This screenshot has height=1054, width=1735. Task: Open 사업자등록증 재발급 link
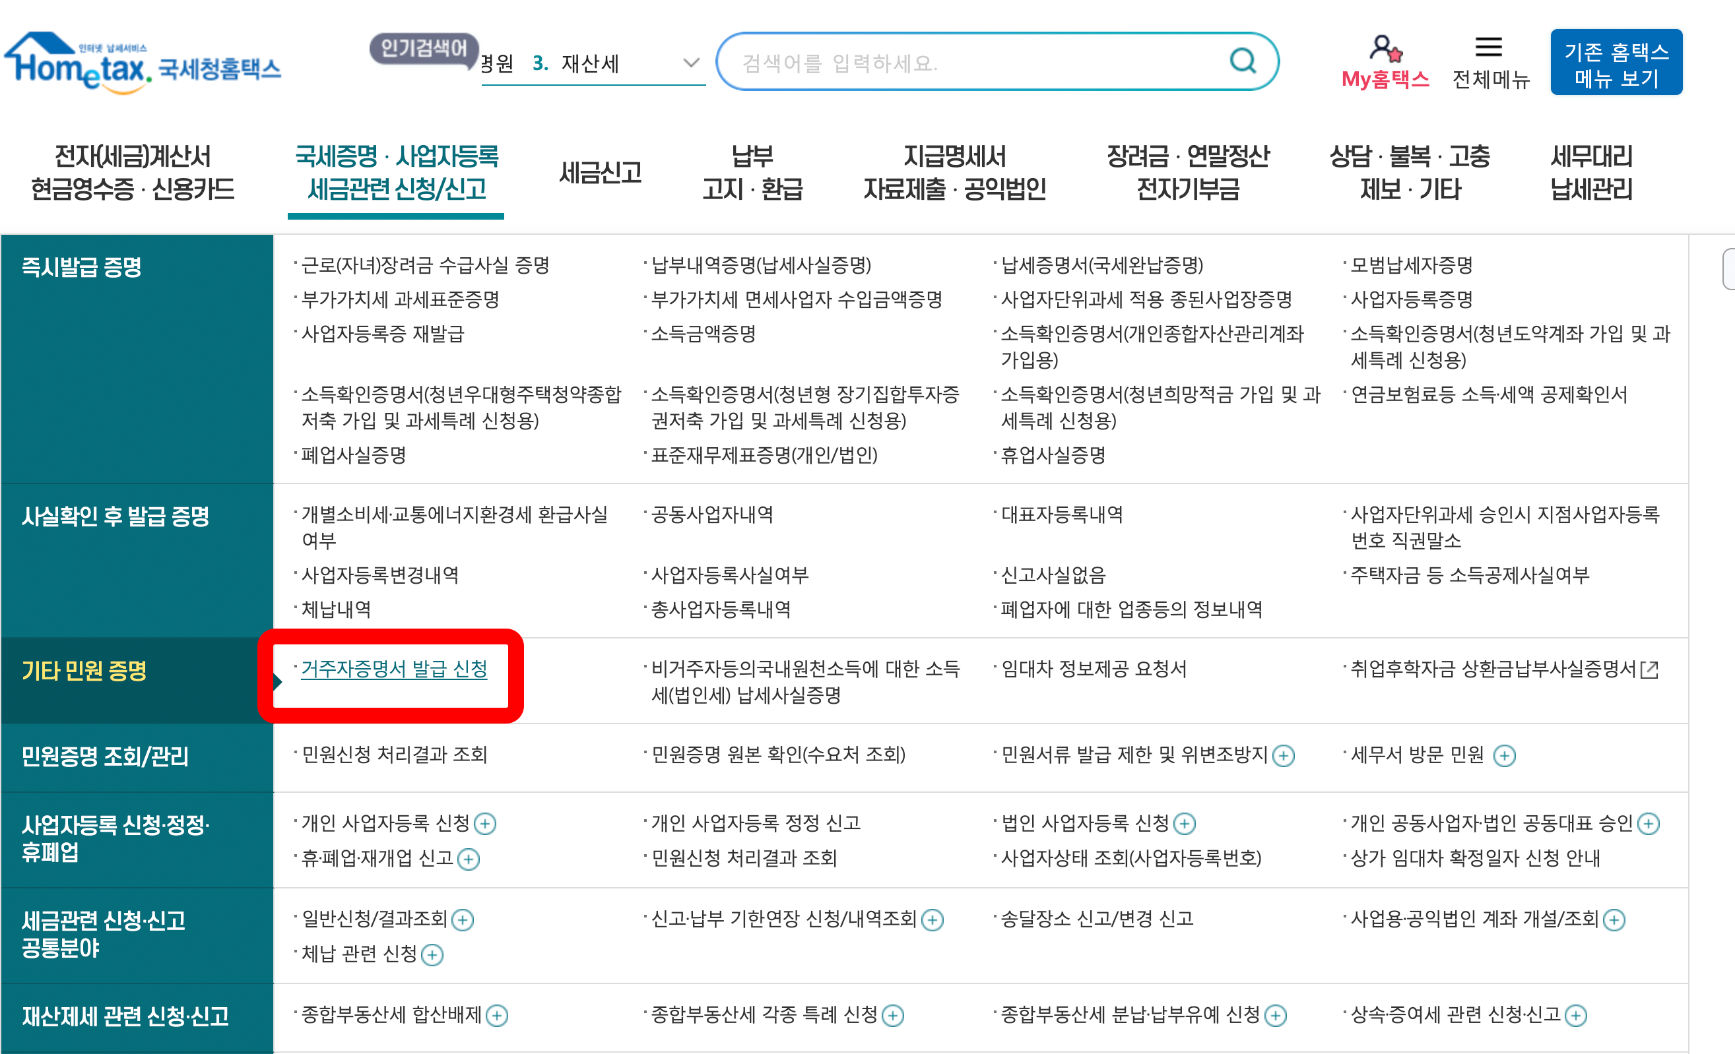(x=383, y=334)
